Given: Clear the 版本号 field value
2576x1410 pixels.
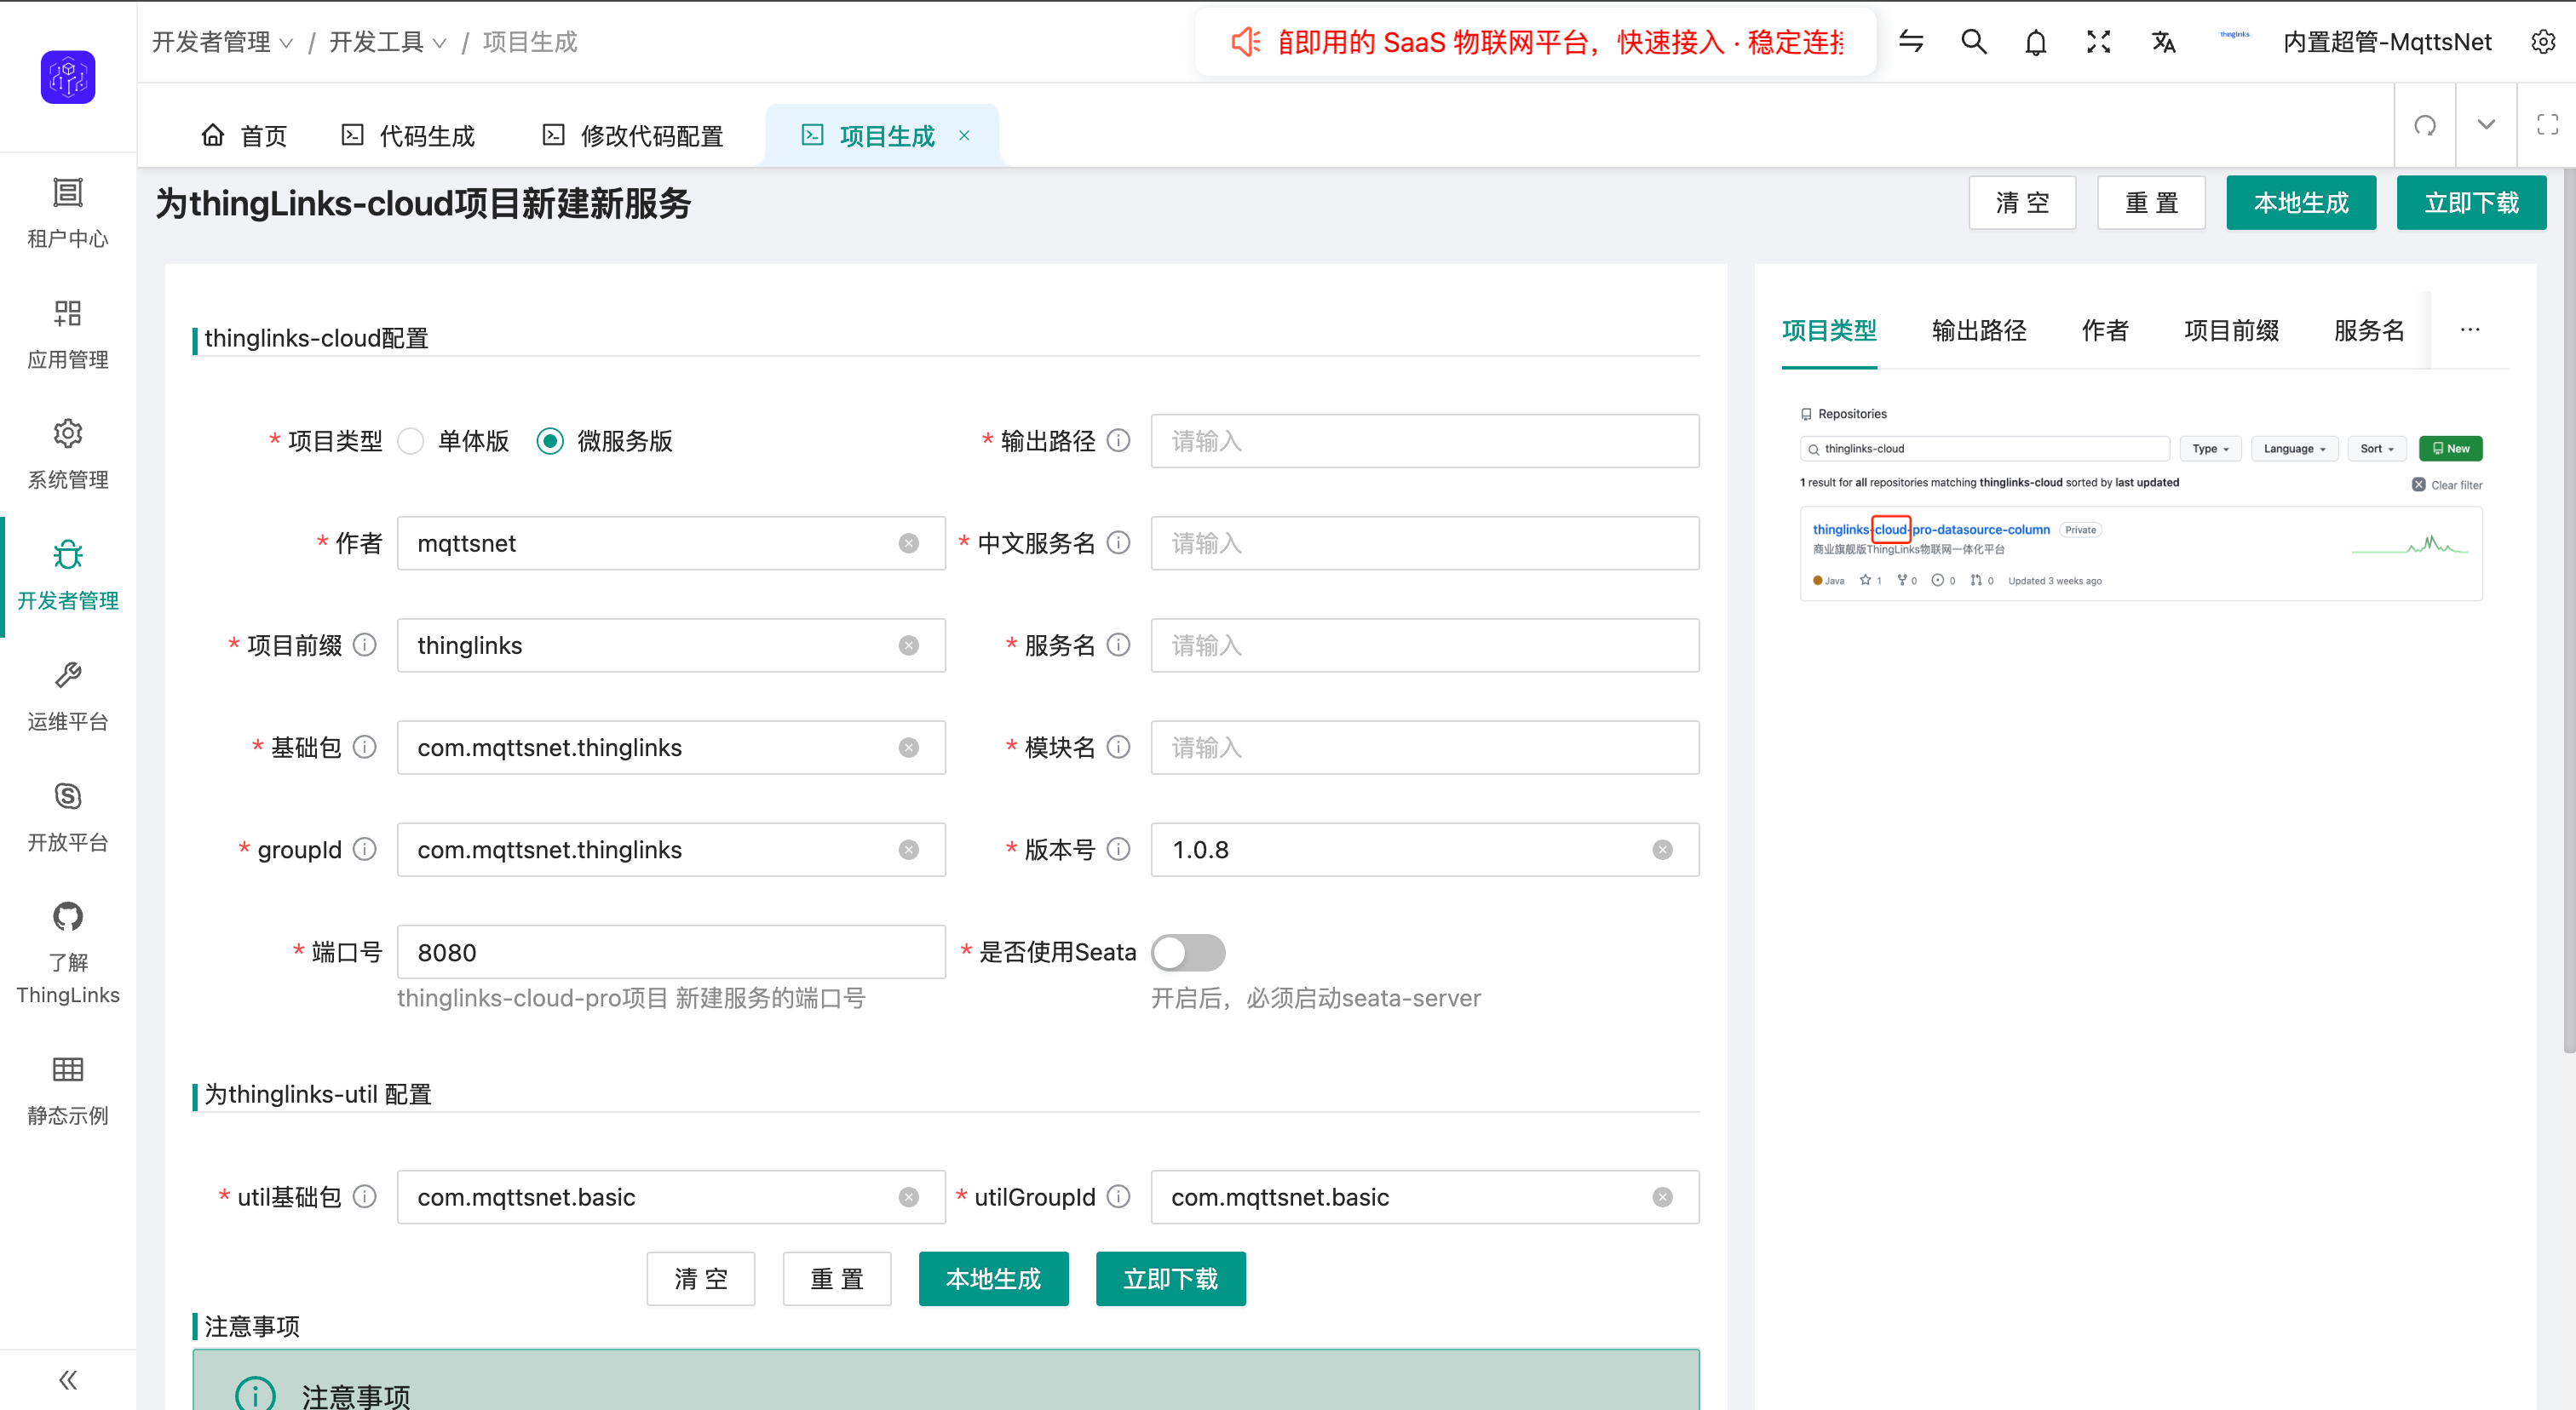Looking at the screenshot, I should (x=1662, y=850).
